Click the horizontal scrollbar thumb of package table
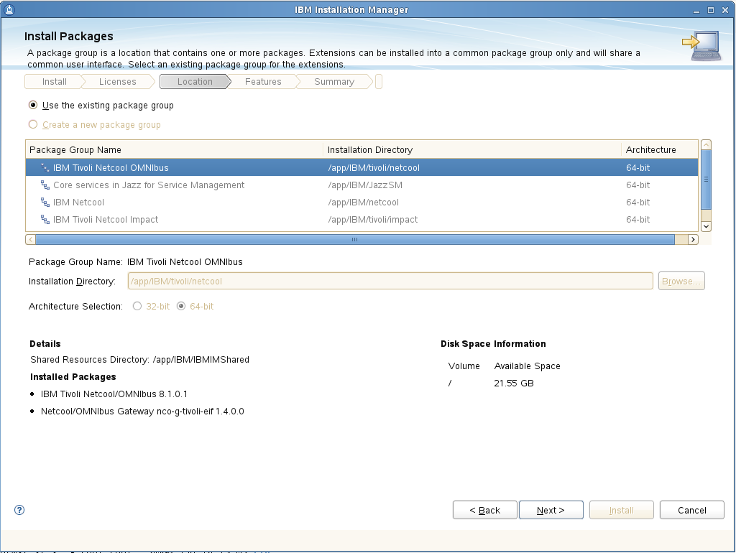The image size is (736, 553). pyautogui.click(x=355, y=240)
